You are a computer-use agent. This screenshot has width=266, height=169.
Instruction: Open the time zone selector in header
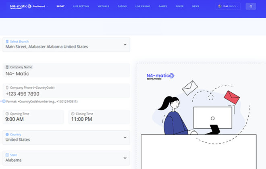(x=229, y=6)
